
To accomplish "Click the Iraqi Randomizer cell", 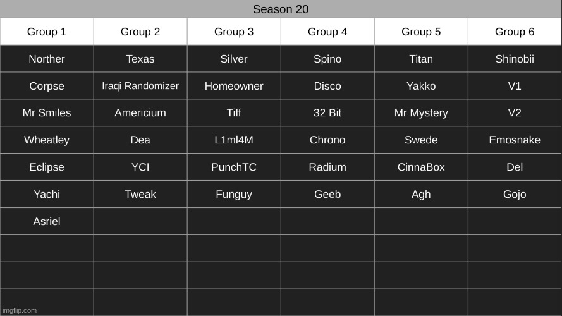I will (x=140, y=86).
